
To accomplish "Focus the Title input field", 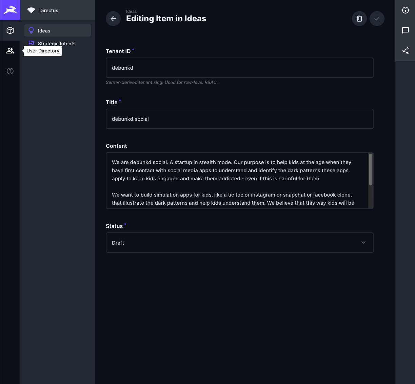I will (x=240, y=119).
